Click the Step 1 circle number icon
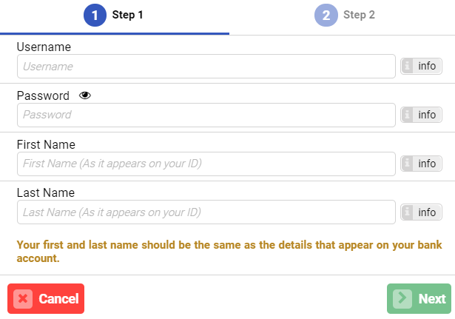Viewport: 455px width, 319px height. (95, 15)
